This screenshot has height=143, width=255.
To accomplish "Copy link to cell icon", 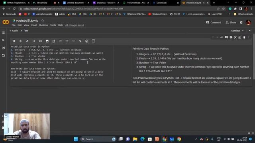I will pos(222,37).
